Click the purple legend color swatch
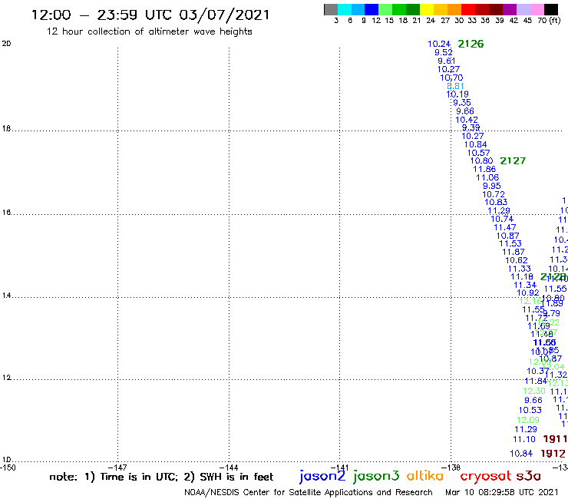Image resolution: width=568 pixels, height=499 pixels. tap(510, 9)
